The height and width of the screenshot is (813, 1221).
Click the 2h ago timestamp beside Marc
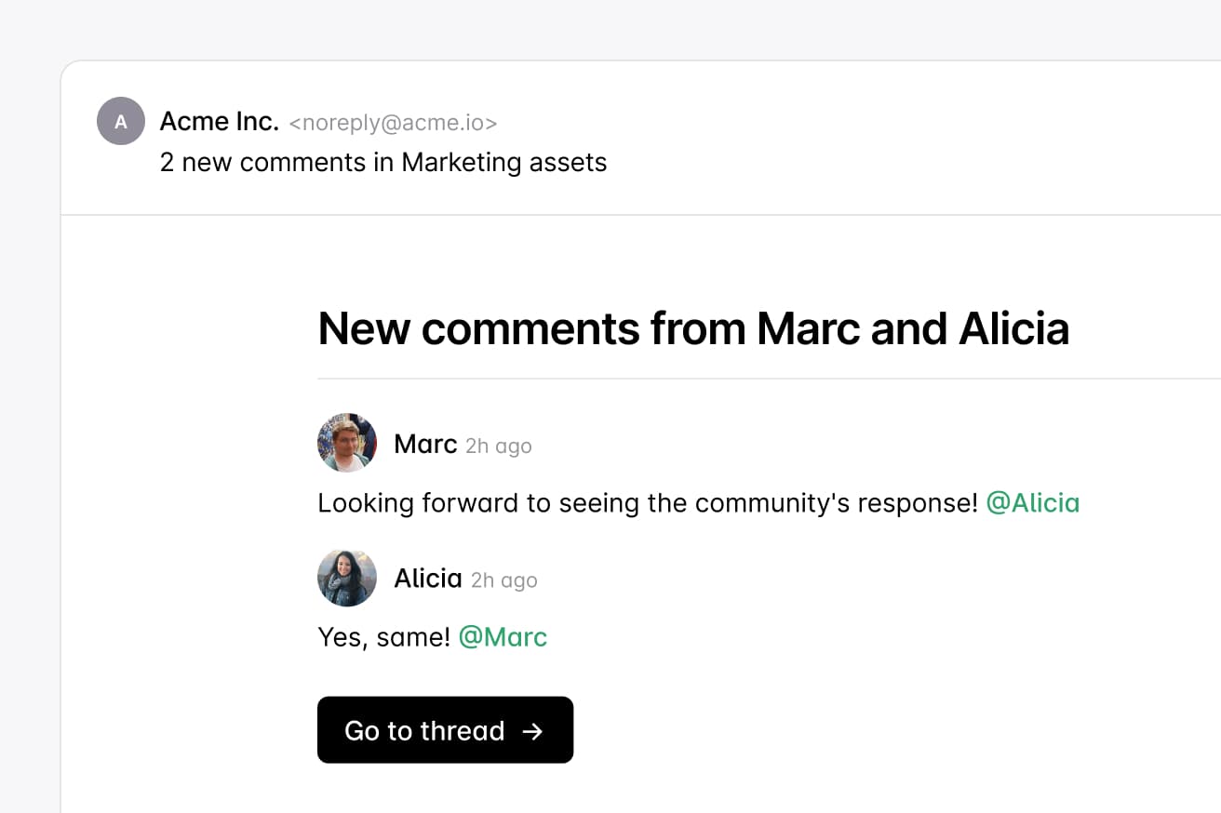499,446
